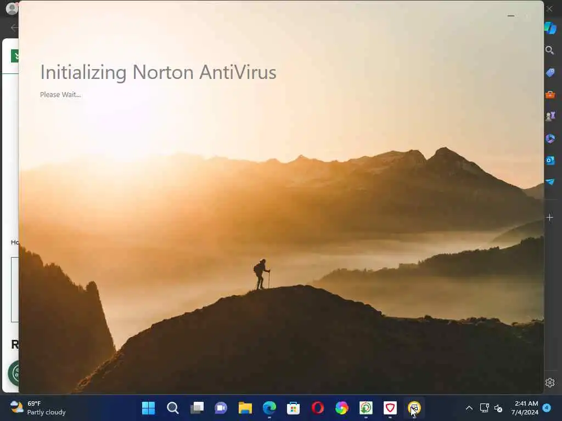Open the Edge profile avatar
562x421 pixels.
tap(12, 8)
